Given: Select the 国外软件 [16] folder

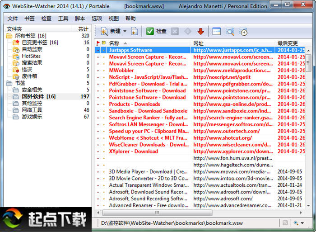Looking at the screenshot, I should (x=39, y=96).
